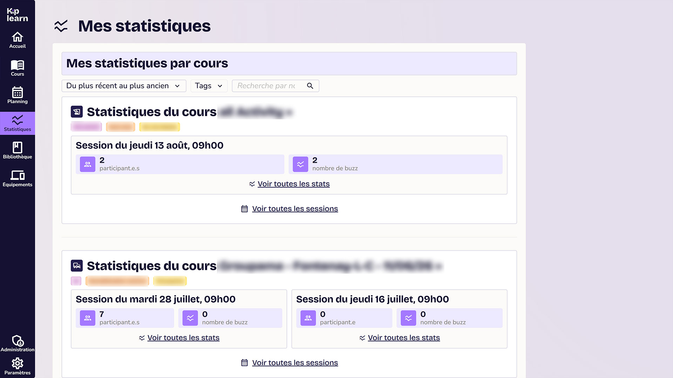View all sessions of the second course
The image size is (673, 378).
[x=289, y=363]
